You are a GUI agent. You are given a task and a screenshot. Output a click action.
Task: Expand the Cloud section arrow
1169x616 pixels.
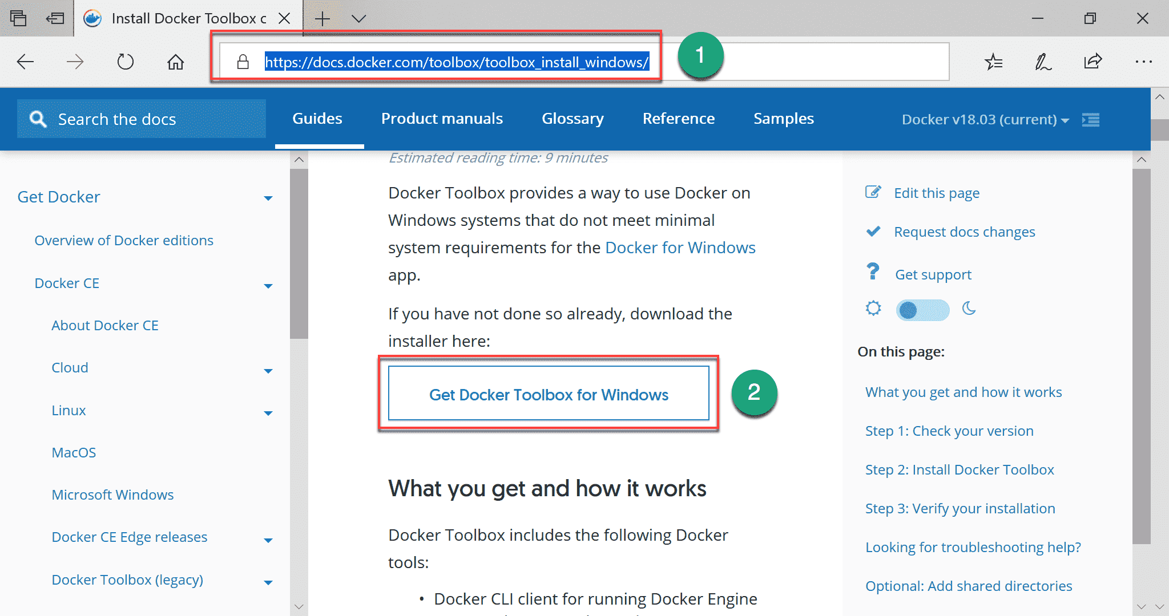(x=268, y=371)
